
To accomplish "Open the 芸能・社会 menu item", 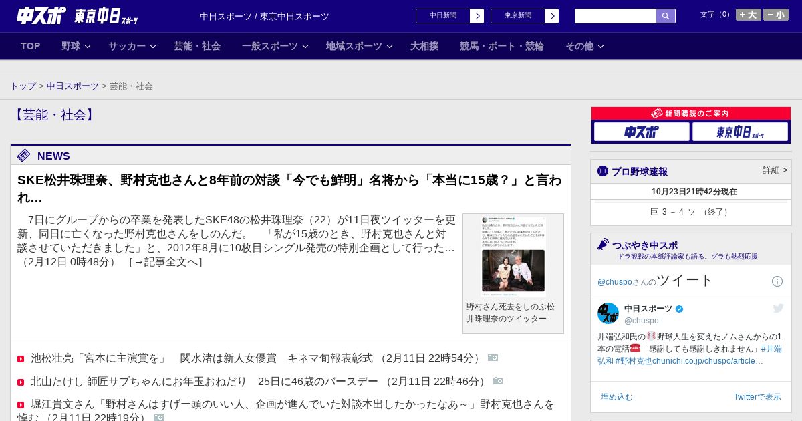I will click(x=197, y=46).
